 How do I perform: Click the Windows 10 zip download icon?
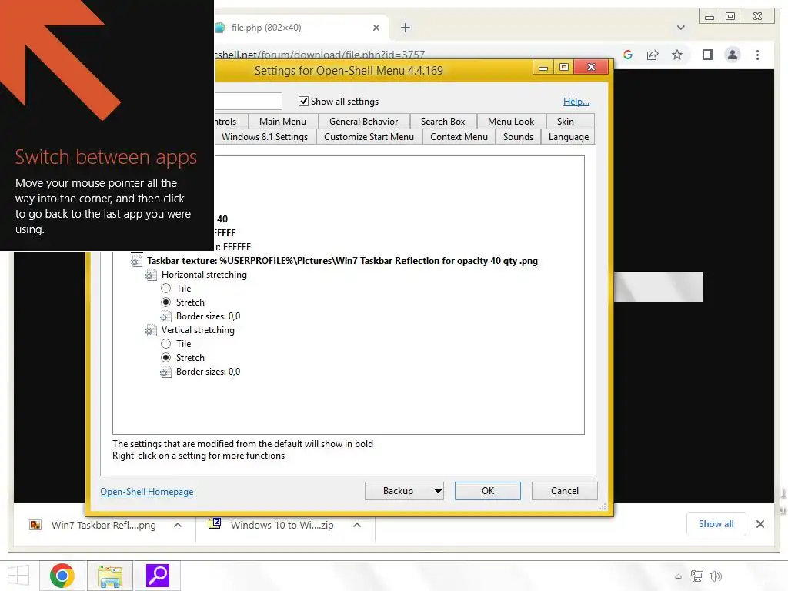click(x=215, y=523)
